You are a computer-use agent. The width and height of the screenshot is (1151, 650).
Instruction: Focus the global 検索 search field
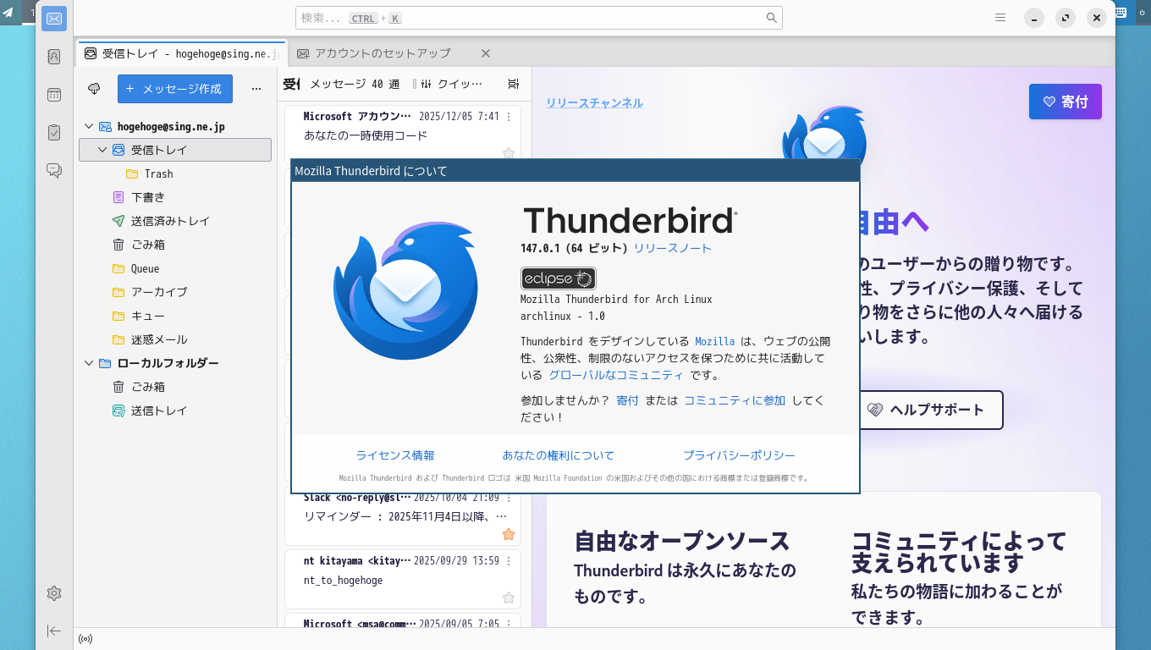coord(539,18)
